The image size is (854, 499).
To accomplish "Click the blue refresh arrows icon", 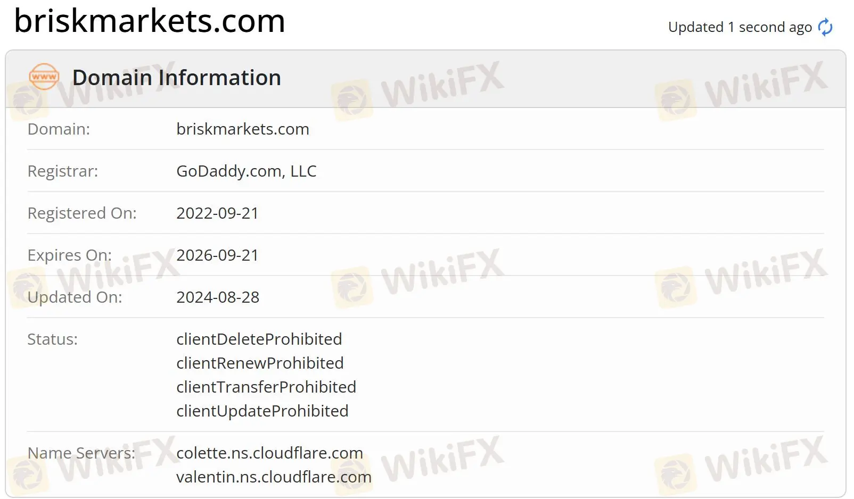I will [x=825, y=27].
